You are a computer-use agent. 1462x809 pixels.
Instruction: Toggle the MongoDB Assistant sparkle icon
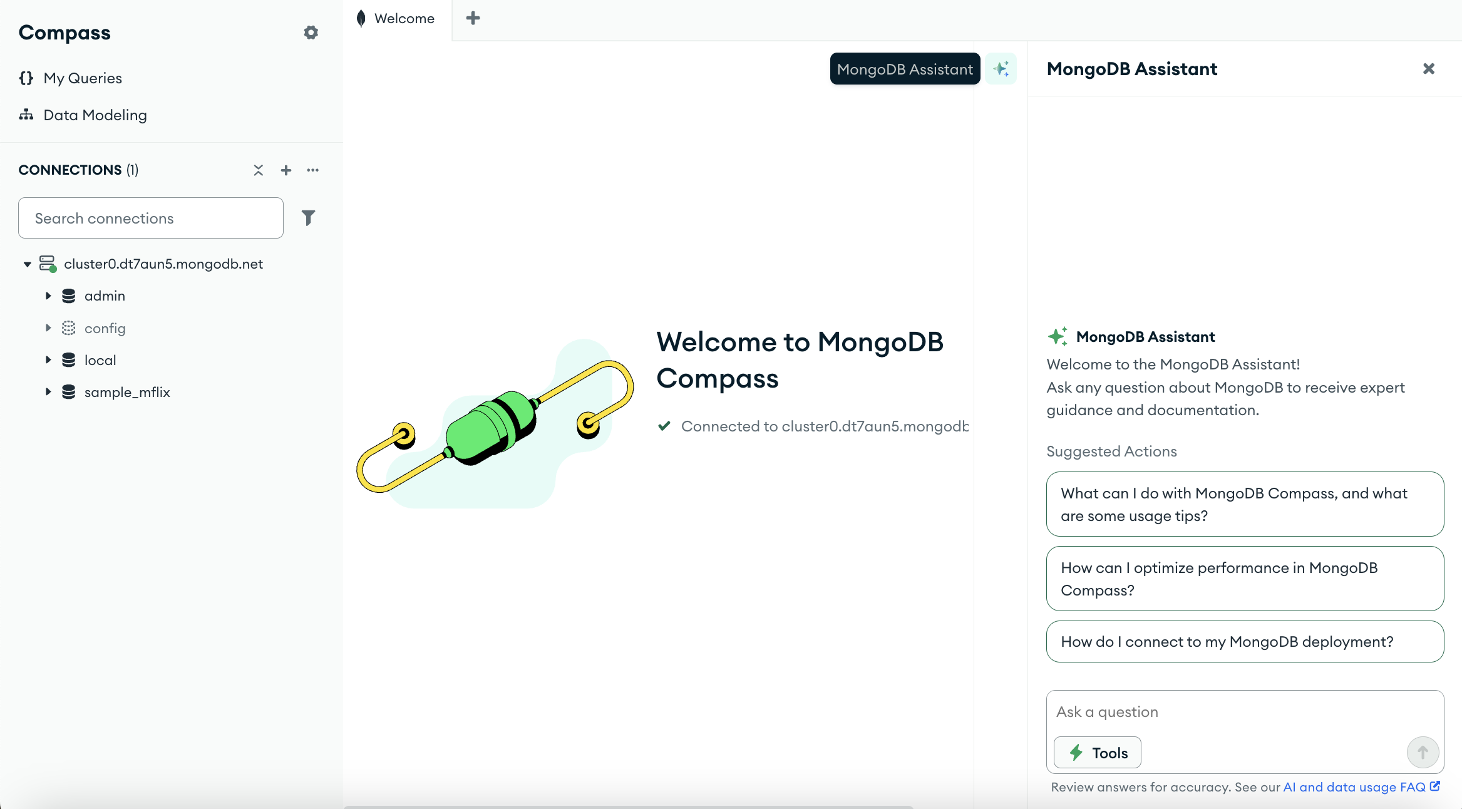1001,69
